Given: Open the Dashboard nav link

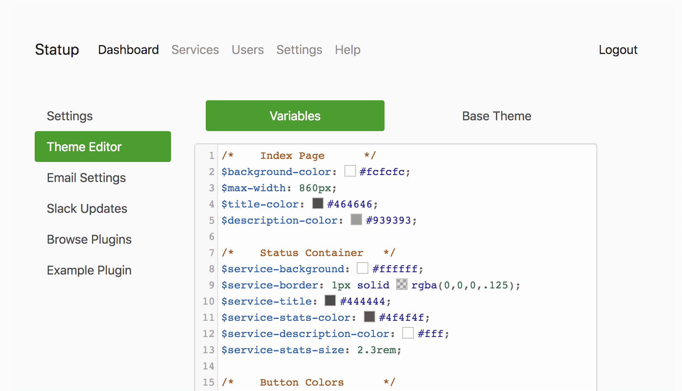Looking at the screenshot, I should pyautogui.click(x=128, y=50).
